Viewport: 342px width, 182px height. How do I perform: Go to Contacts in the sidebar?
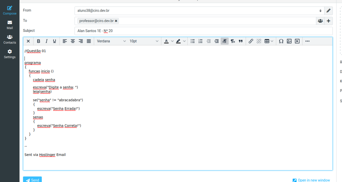tap(10, 39)
